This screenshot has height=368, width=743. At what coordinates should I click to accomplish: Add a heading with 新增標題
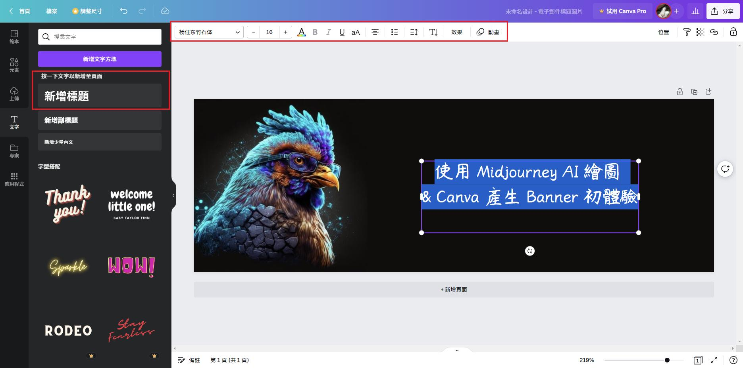[x=100, y=96]
